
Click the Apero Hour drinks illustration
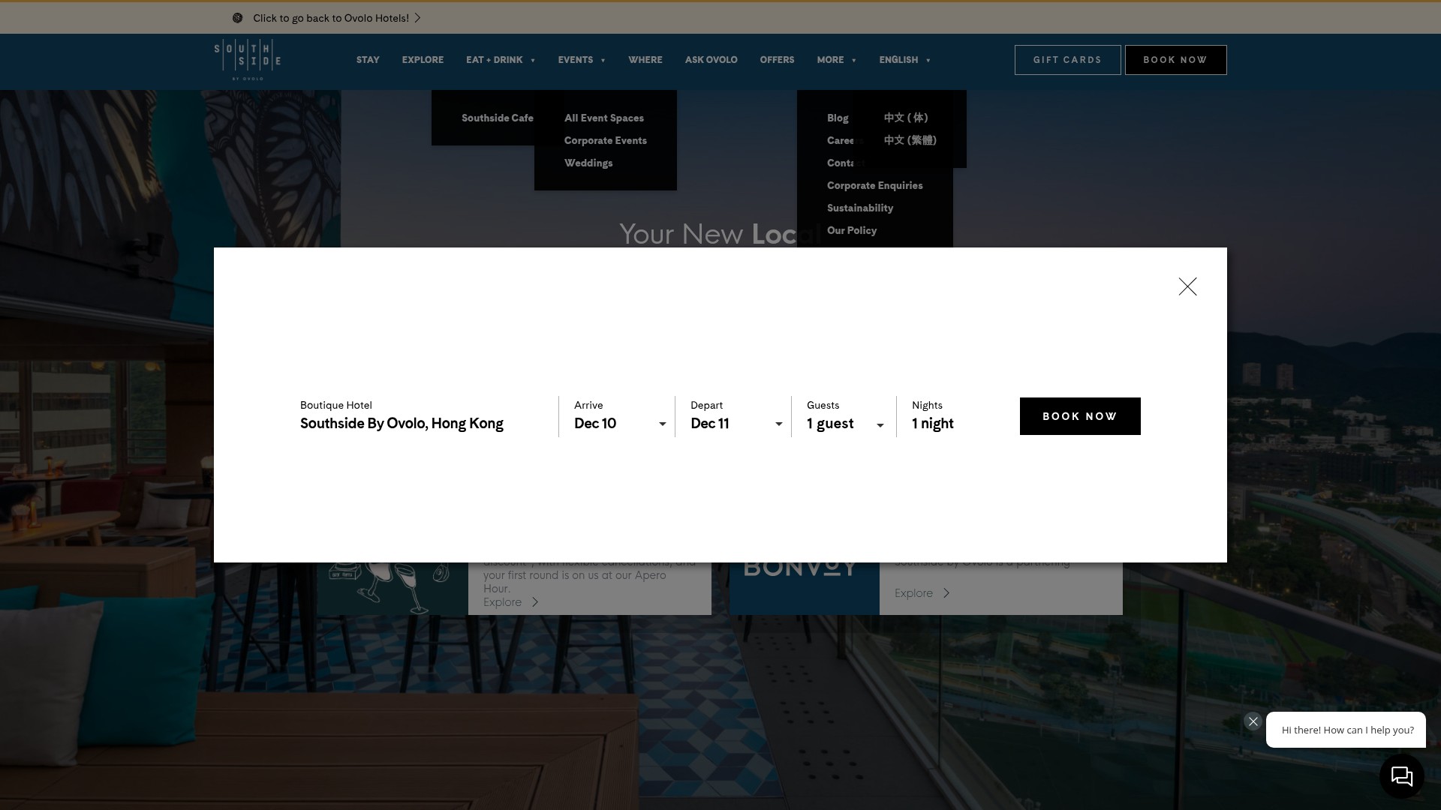(x=392, y=588)
